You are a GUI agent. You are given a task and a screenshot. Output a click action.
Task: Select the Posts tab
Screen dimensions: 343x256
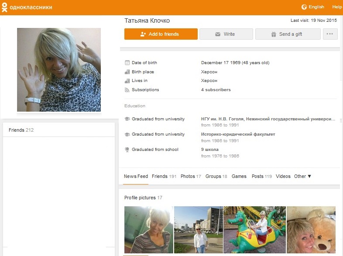[x=261, y=176]
